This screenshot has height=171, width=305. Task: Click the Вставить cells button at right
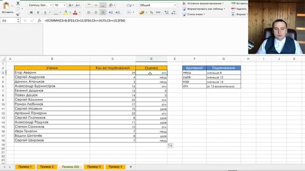239,3
